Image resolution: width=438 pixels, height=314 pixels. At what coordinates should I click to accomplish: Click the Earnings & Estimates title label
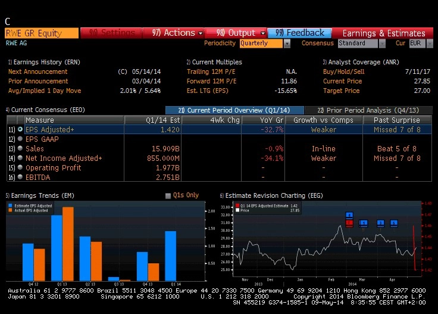[x=384, y=33]
